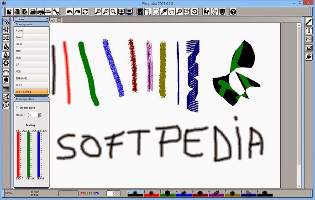Click the scanner icon
The height and width of the screenshot is (200, 315).
[48, 12]
